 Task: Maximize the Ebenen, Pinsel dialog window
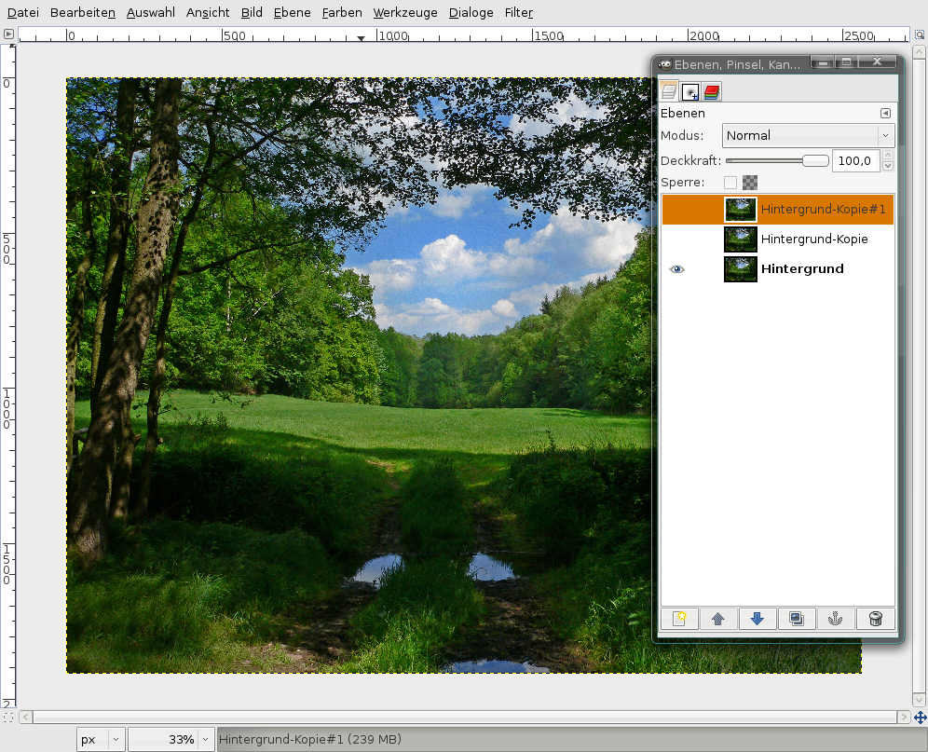(846, 62)
